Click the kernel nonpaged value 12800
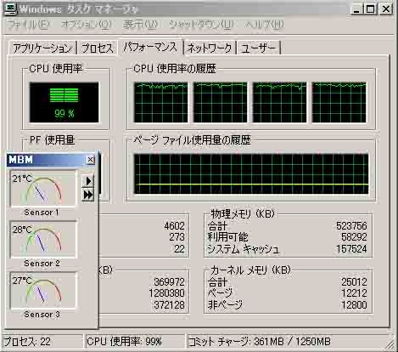398x352 pixels. (354, 305)
